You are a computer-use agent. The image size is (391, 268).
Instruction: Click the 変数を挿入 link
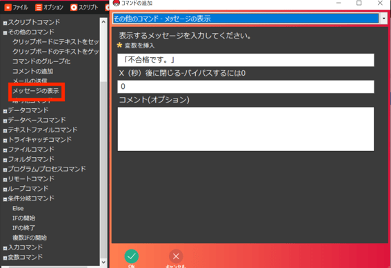(x=139, y=45)
